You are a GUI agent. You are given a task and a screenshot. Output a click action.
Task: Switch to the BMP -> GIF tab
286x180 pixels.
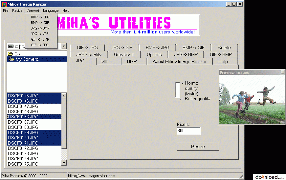point(193,48)
